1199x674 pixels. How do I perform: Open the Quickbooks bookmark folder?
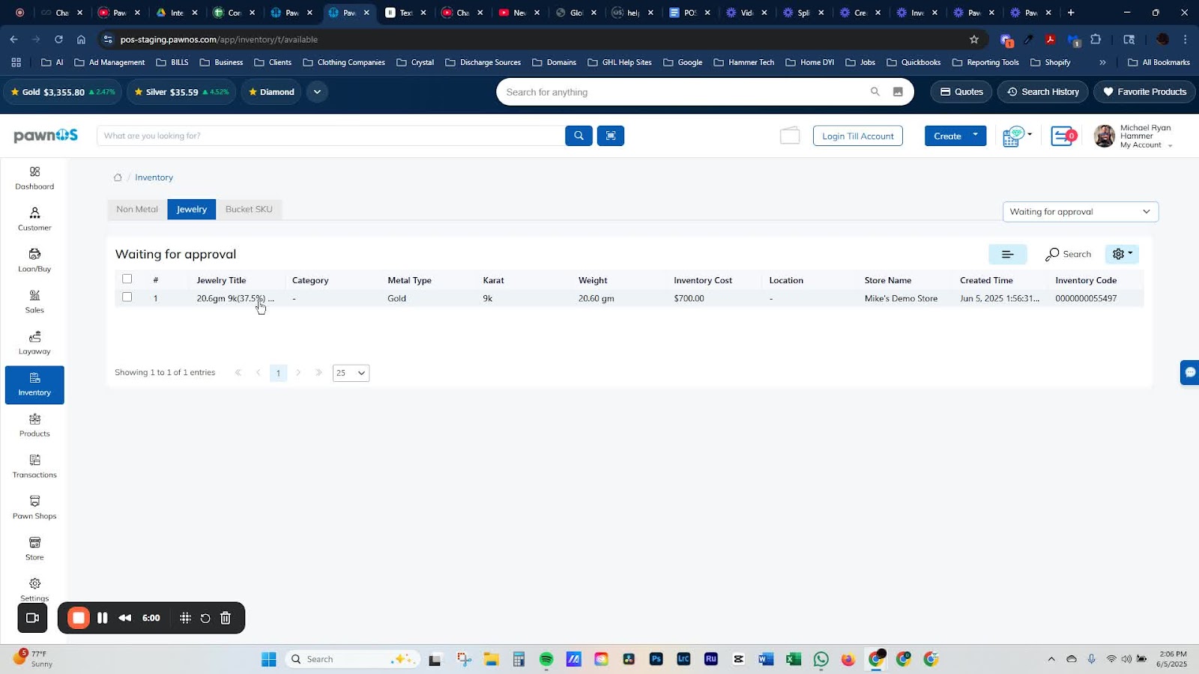(x=913, y=63)
